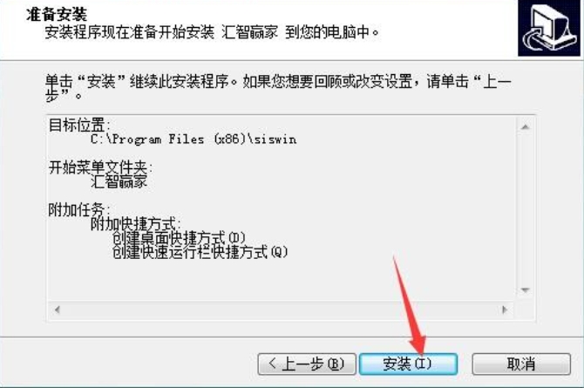Start installation with 安装(I) button

[x=408, y=364]
